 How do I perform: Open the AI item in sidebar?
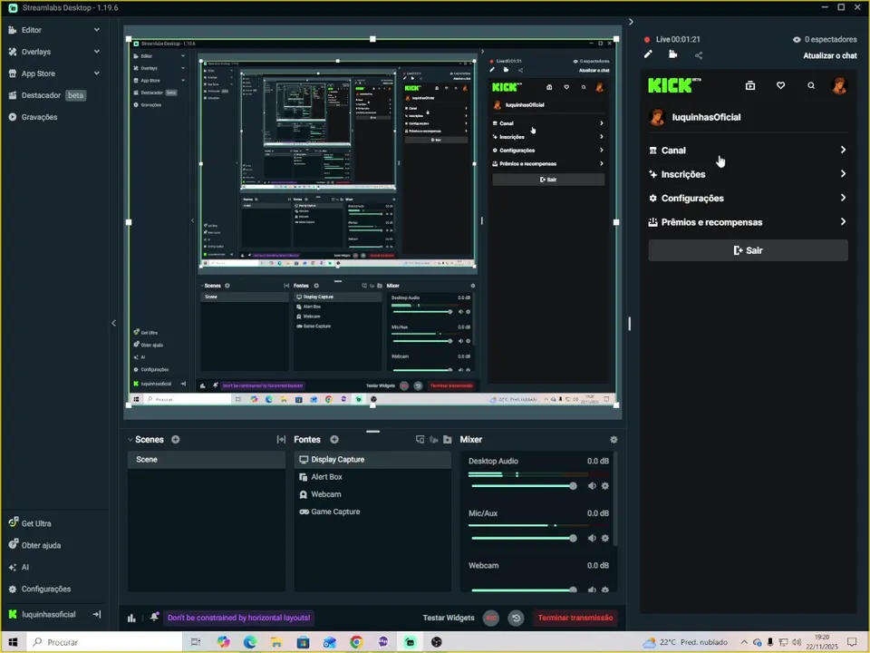pyautogui.click(x=19, y=567)
